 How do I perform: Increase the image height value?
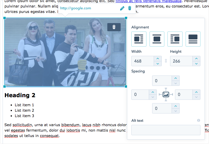[x=196, y=59]
